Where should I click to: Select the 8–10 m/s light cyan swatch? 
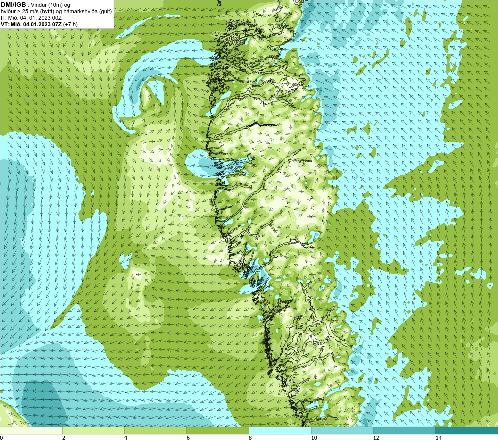[x=280, y=430]
